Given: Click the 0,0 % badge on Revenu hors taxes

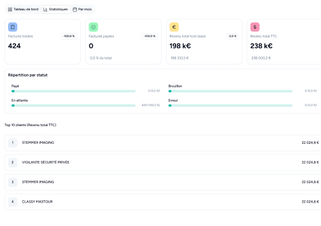Looking at the screenshot, I should [232, 37].
